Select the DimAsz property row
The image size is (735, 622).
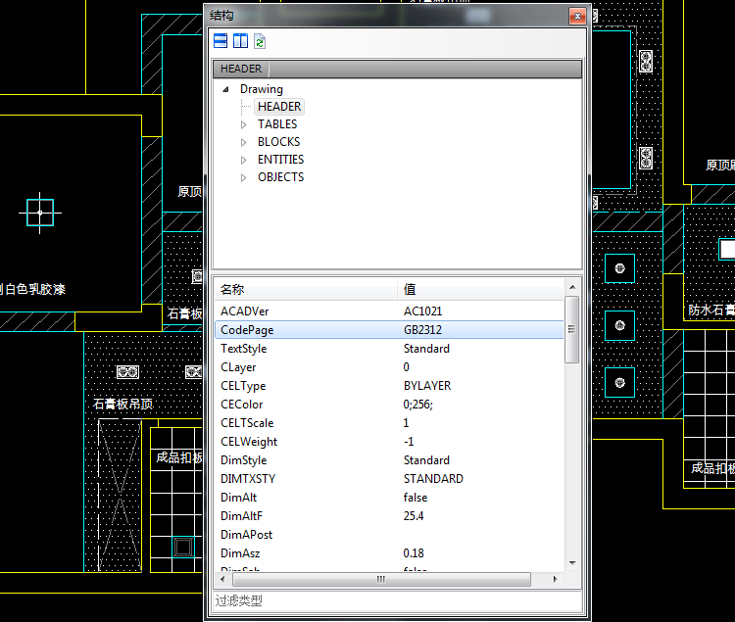pos(389,553)
